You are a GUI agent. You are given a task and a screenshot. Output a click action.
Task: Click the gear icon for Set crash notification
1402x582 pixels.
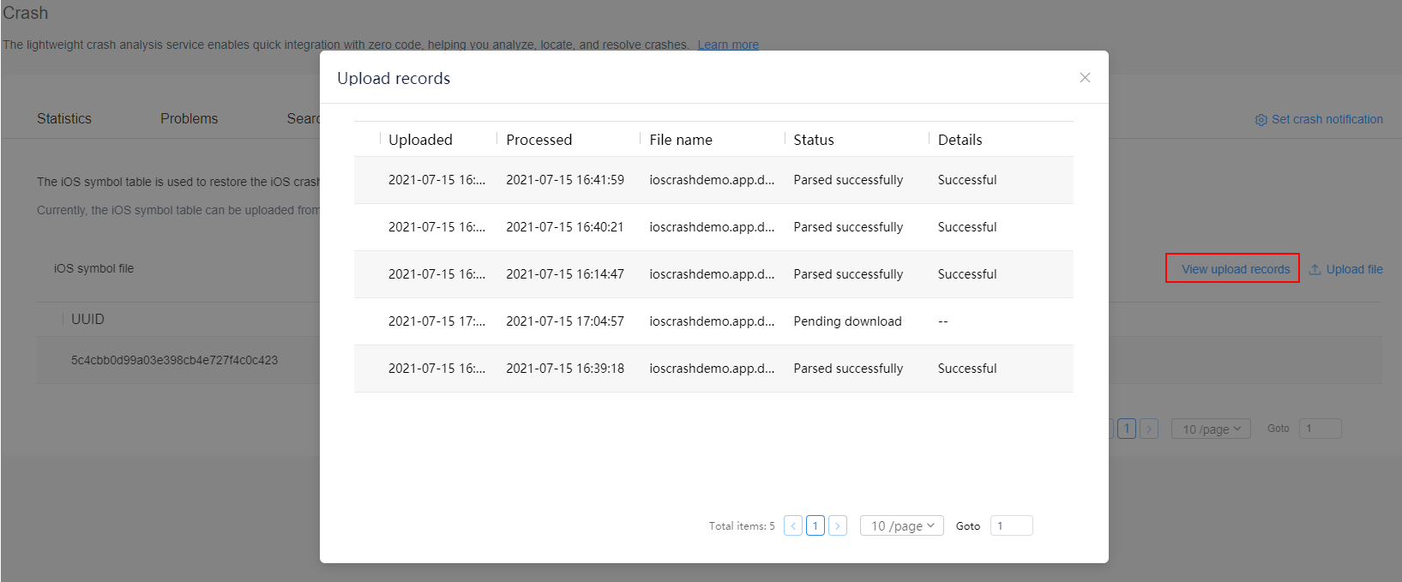[1261, 120]
